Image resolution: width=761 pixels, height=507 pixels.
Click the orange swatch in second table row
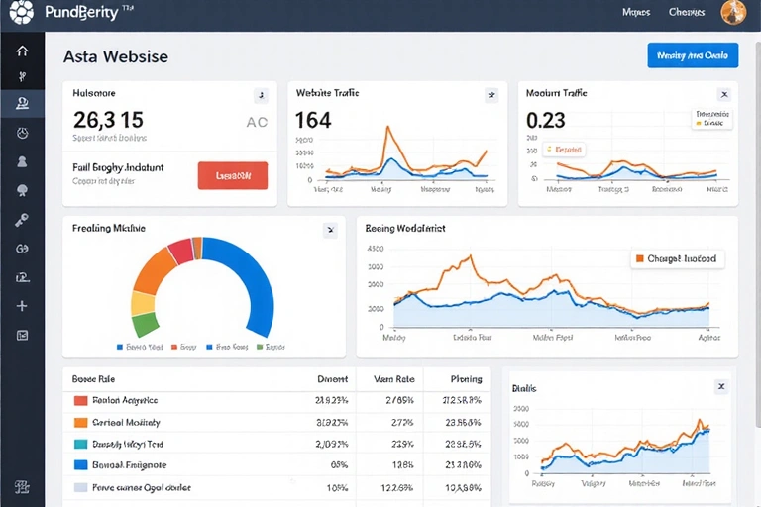[x=80, y=423]
